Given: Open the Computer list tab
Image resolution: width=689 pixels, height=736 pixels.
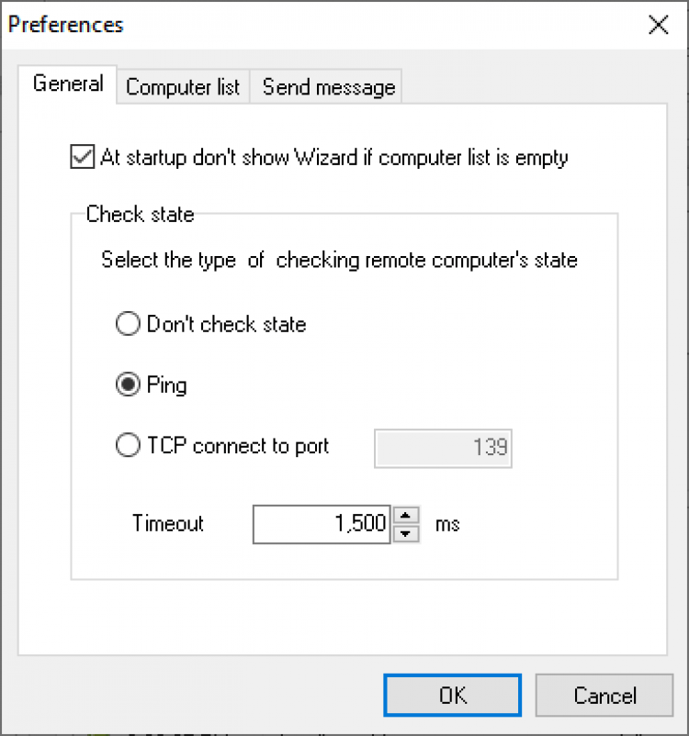Looking at the screenshot, I should tap(183, 87).
